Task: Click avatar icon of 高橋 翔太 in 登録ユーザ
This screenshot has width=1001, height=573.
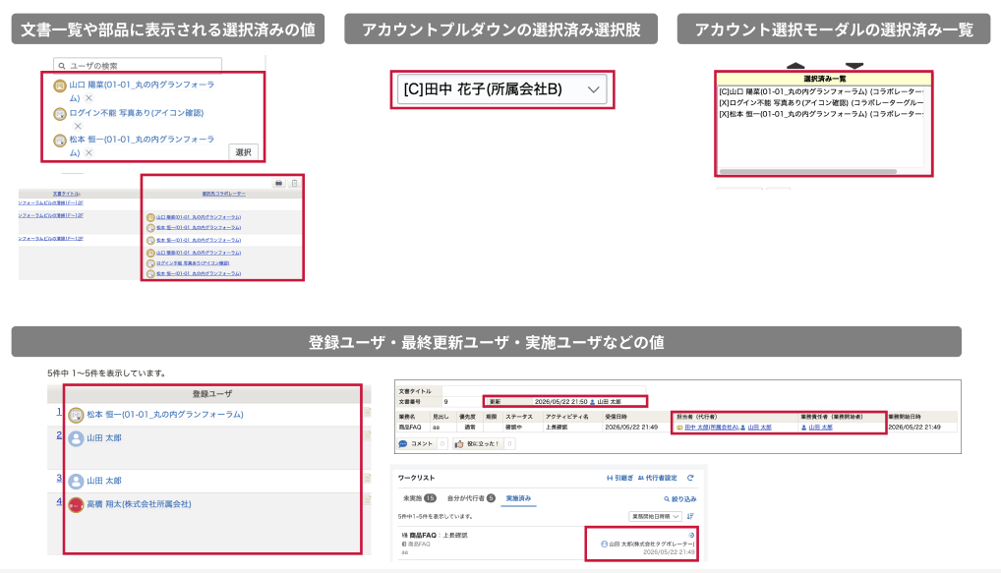Action: pyautogui.click(x=76, y=505)
